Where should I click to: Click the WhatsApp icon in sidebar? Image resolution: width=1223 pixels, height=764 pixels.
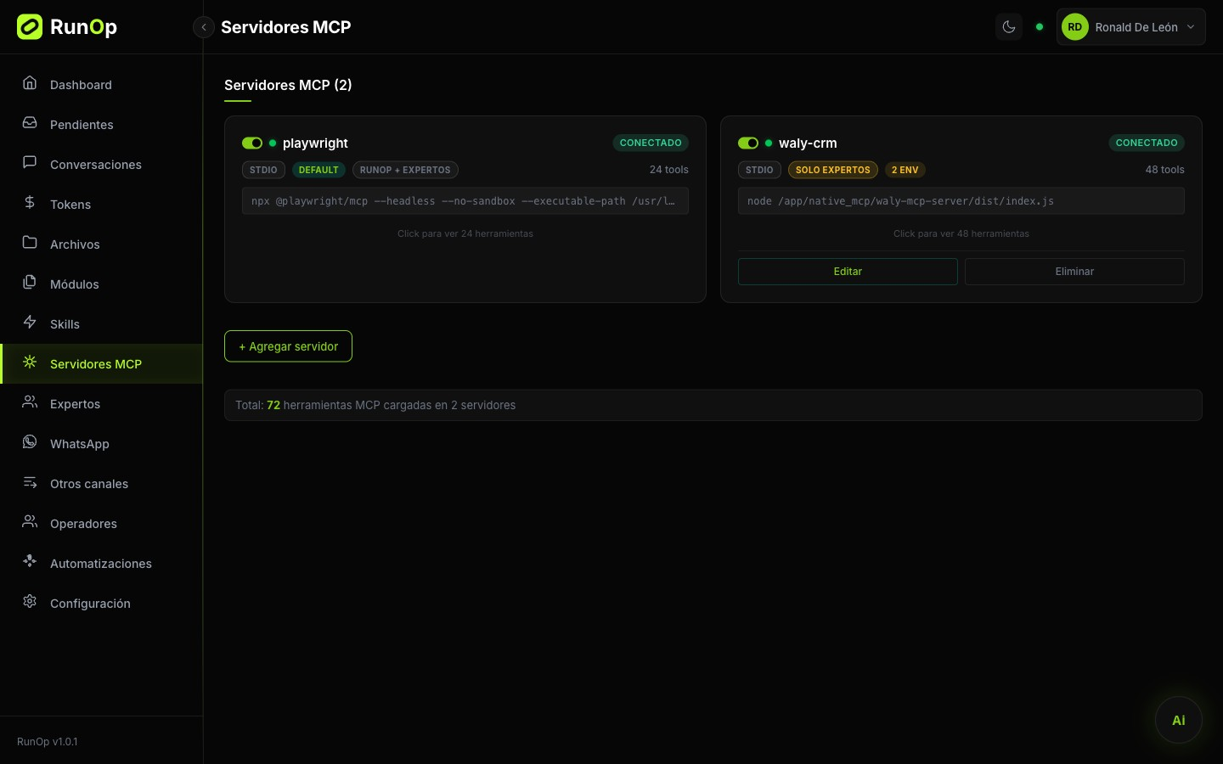tap(30, 442)
